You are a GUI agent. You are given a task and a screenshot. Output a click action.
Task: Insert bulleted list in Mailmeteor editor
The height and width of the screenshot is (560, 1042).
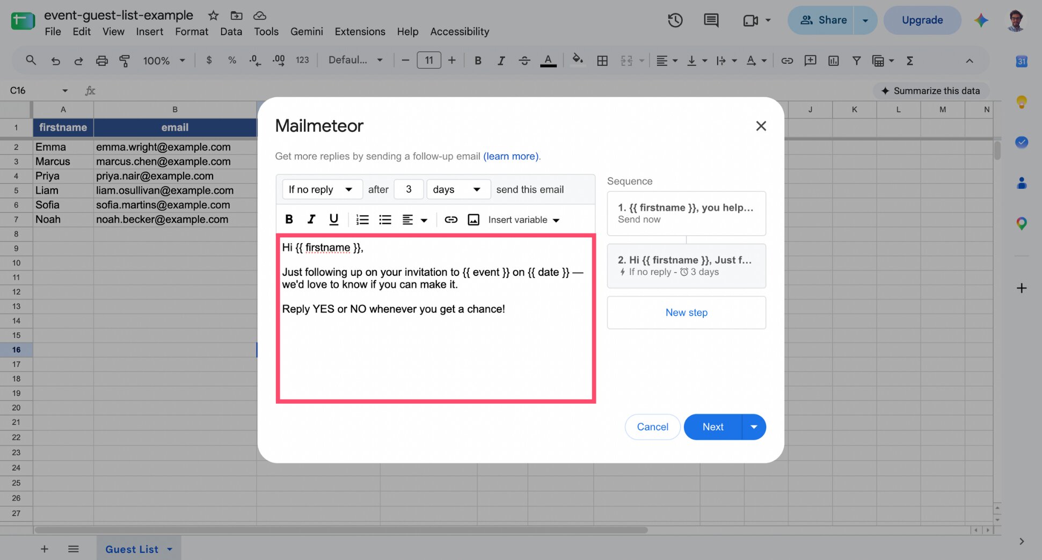(385, 219)
